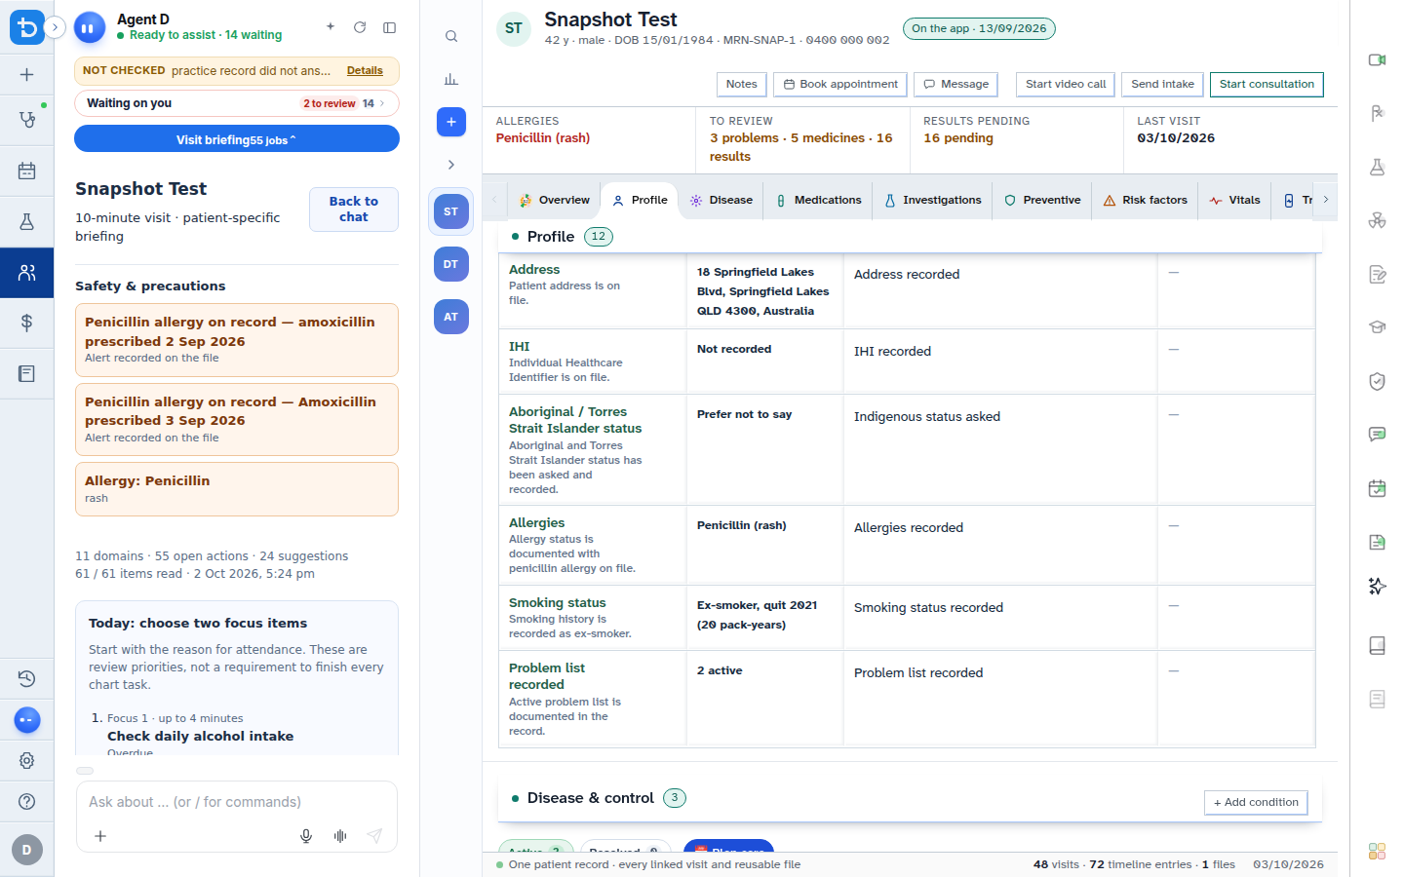Toggle the side panel layout icon
Screen dimensions: 1404x877
(390, 27)
